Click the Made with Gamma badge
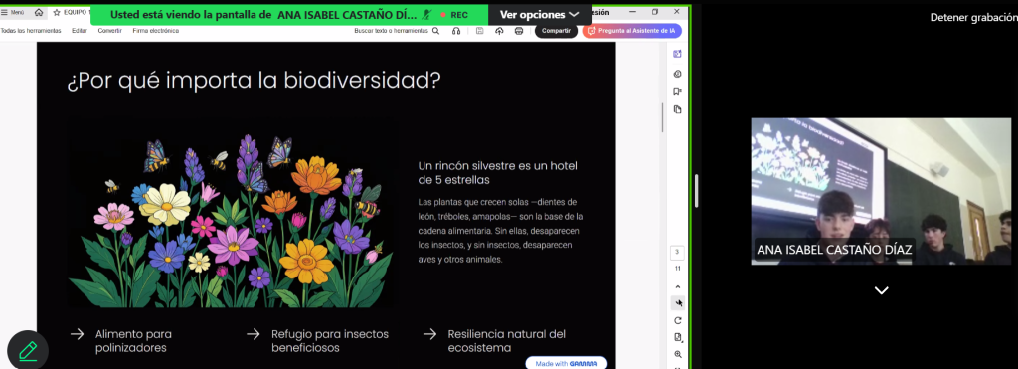1018x369 pixels. tap(566, 363)
